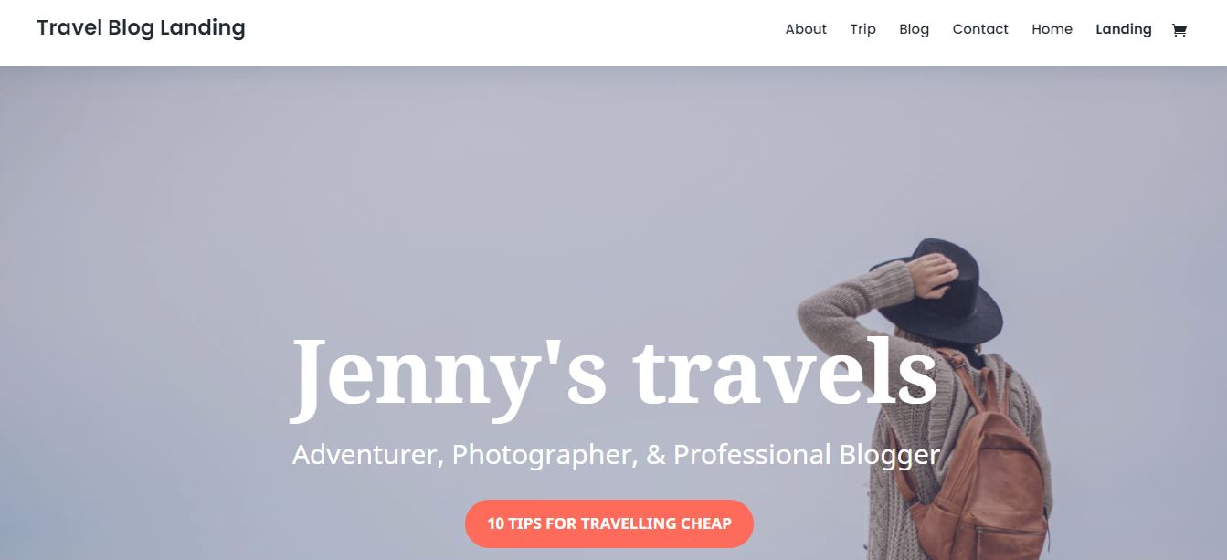This screenshot has height=560, width=1227.
Task: Open the Trip menu item
Action: coord(862,29)
